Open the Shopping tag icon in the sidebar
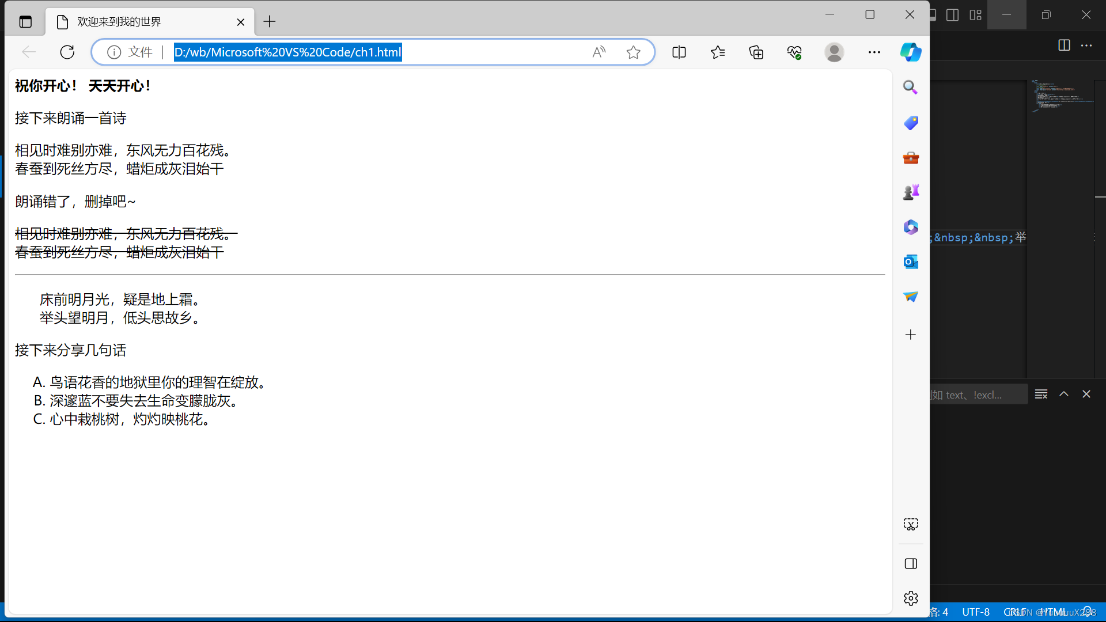1106x622 pixels. (x=910, y=123)
